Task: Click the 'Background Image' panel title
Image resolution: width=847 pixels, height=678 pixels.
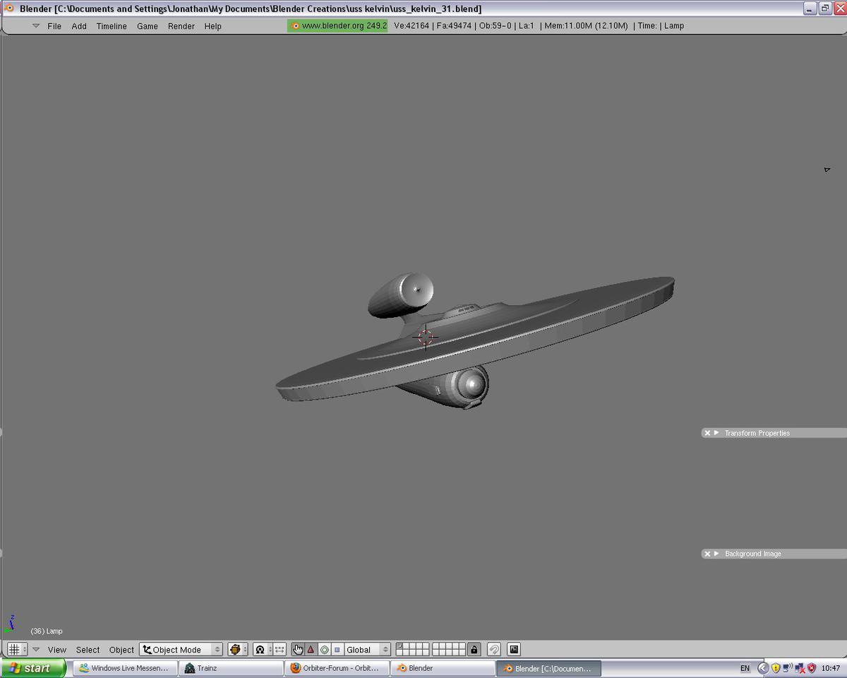Action: 753,554
